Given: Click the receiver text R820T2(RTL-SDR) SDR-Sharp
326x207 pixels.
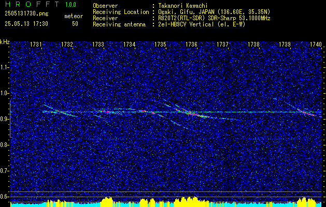Looking at the screenshot, I should tap(196, 18).
